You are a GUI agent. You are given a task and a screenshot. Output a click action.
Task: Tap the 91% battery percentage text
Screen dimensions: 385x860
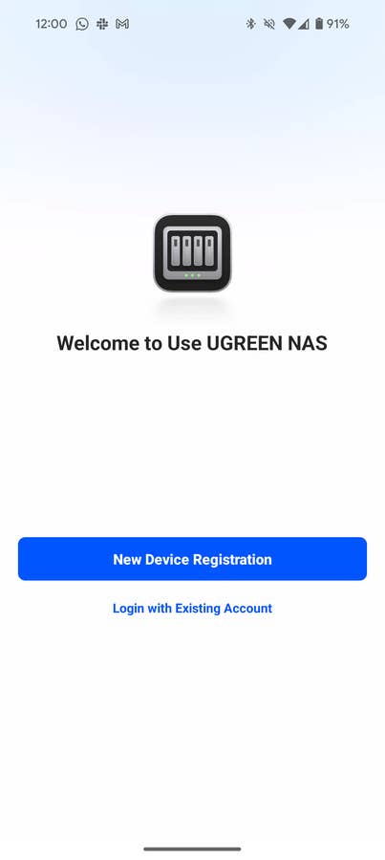338,24
